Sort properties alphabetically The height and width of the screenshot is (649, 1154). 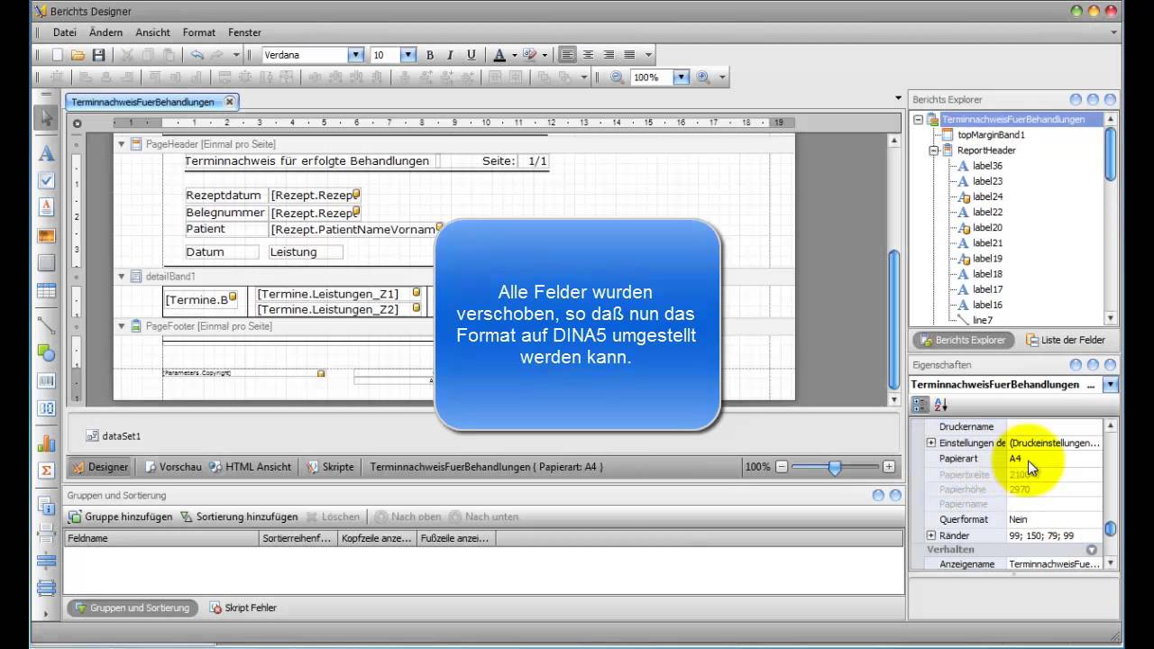click(x=940, y=405)
